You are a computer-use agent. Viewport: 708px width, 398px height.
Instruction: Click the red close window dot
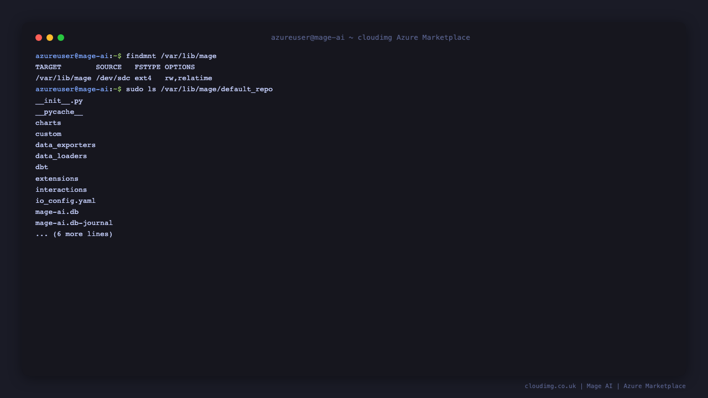[x=39, y=38]
